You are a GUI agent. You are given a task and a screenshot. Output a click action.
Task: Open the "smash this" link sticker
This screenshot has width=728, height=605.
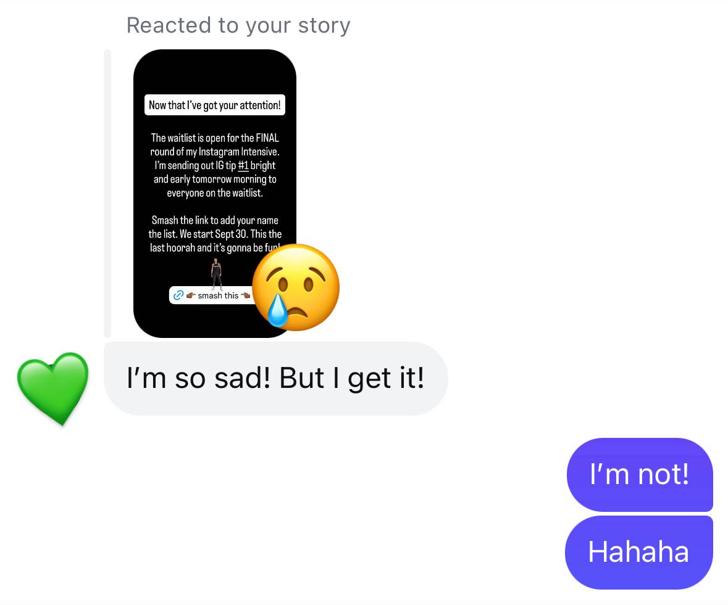click(212, 295)
